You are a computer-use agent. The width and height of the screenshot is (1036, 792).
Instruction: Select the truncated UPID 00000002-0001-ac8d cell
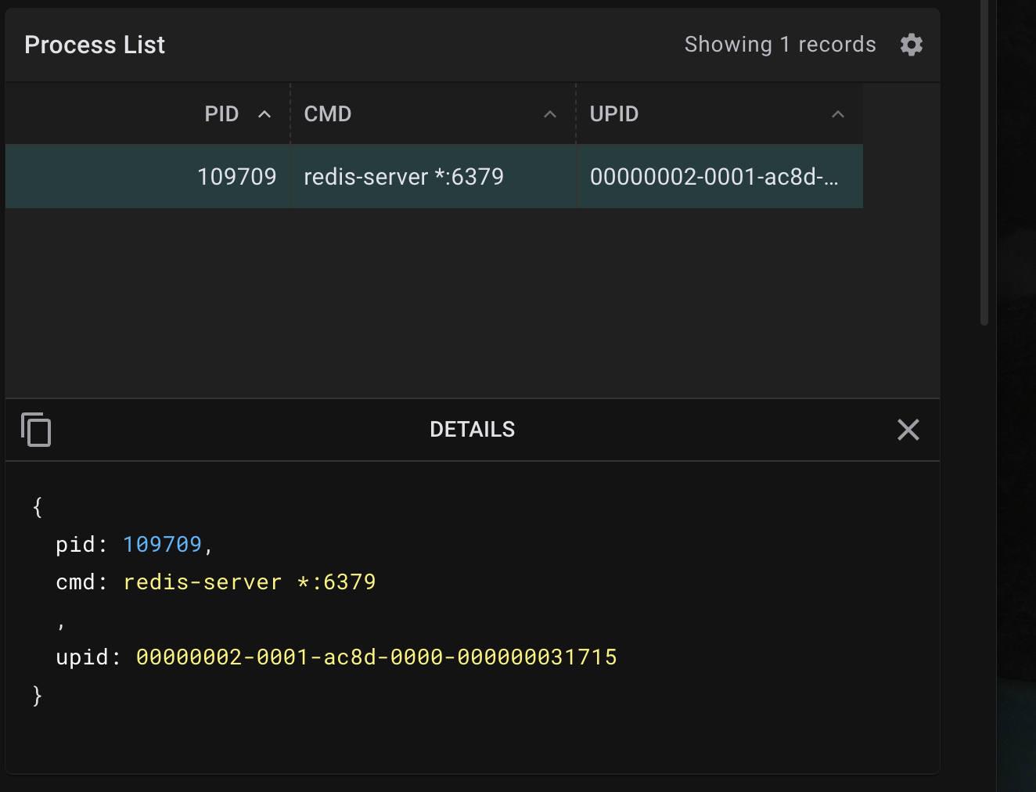(720, 177)
